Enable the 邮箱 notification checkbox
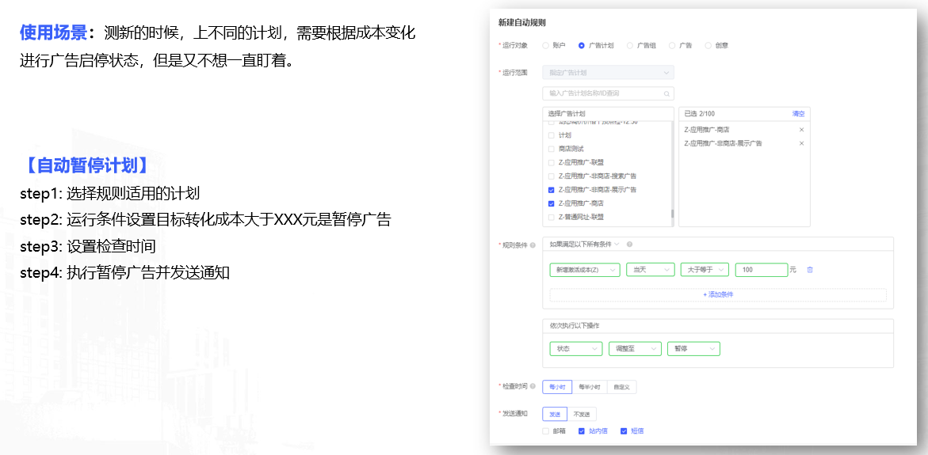Viewport: 928px width, 455px height. [546, 431]
